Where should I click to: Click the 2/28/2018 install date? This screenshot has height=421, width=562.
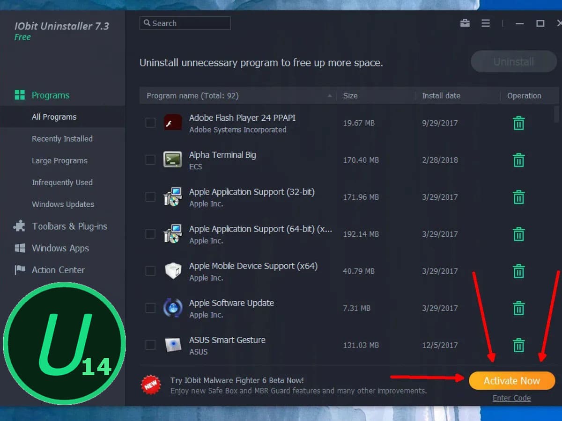(x=440, y=160)
